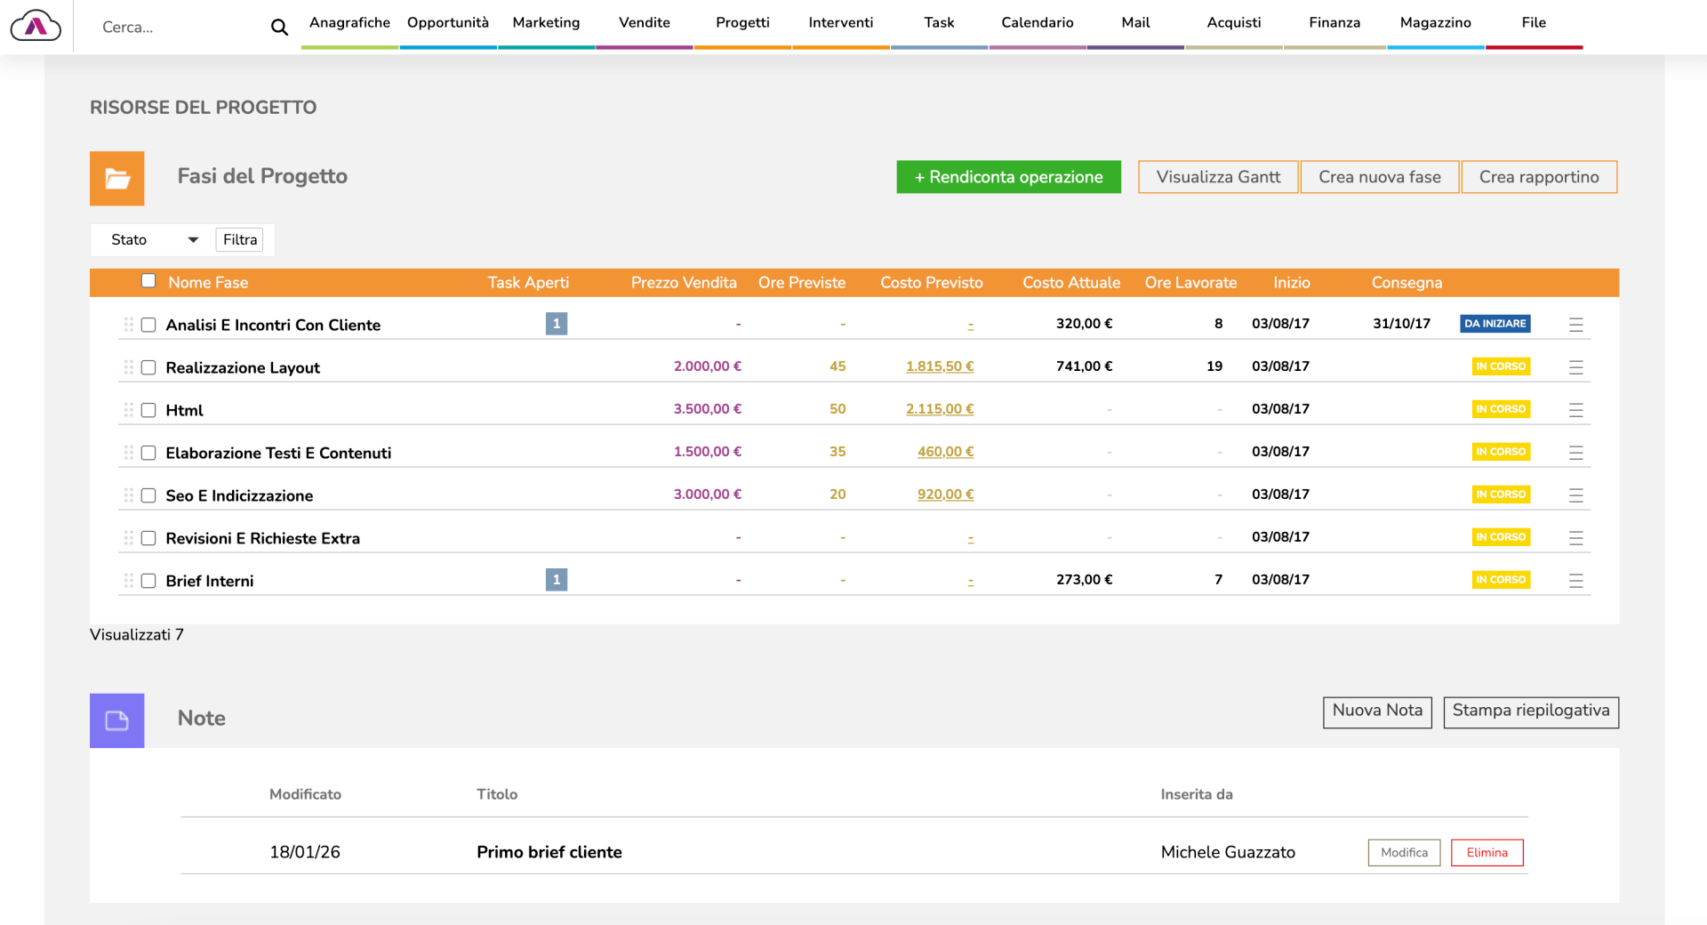Open hamburger menu for Brief Interni row

point(1575,581)
